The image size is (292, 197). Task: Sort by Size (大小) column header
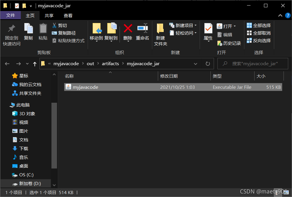269,76
